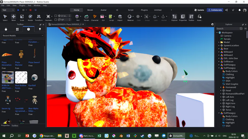Screen dimensions: 248x139
Task: Click the Color swatch tool
Action: point(138,16)
